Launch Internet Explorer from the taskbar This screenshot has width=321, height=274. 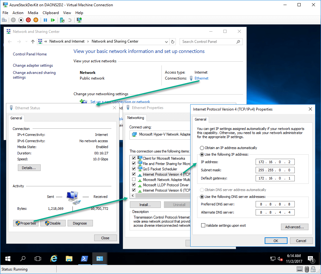pos(53,259)
